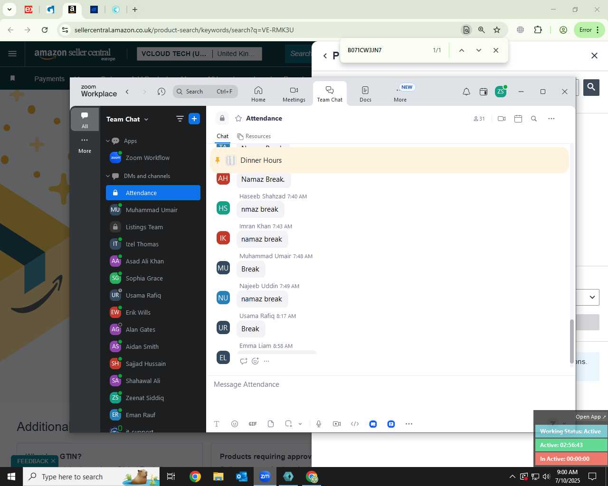Viewport: 608px width, 486px height.
Task: Open message actions ellipsis under Emma Liam
Action: click(266, 361)
